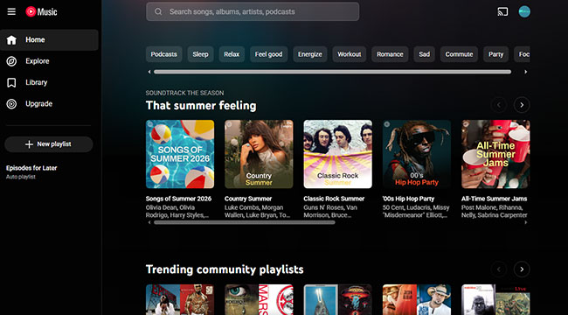Click Guns N' Roses, Van Morrison text
The width and height of the screenshot is (568, 315).
click(330, 212)
